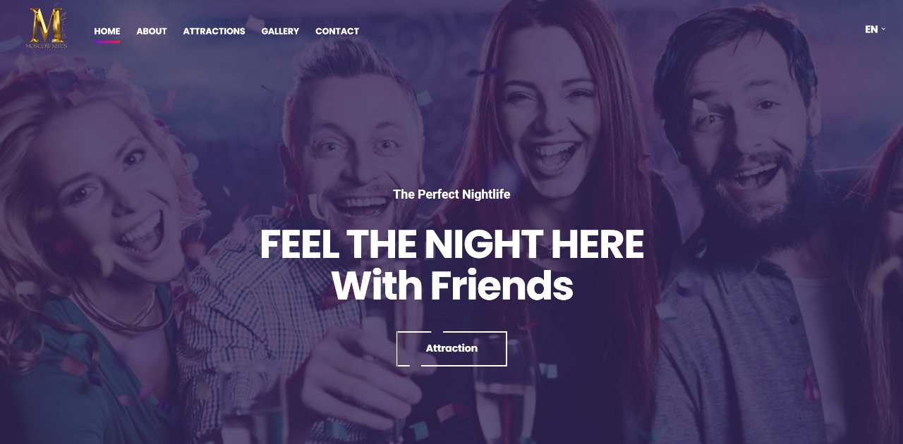The width and height of the screenshot is (903, 444).
Task: Navigate to the CONTACT page
Action: pos(337,31)
